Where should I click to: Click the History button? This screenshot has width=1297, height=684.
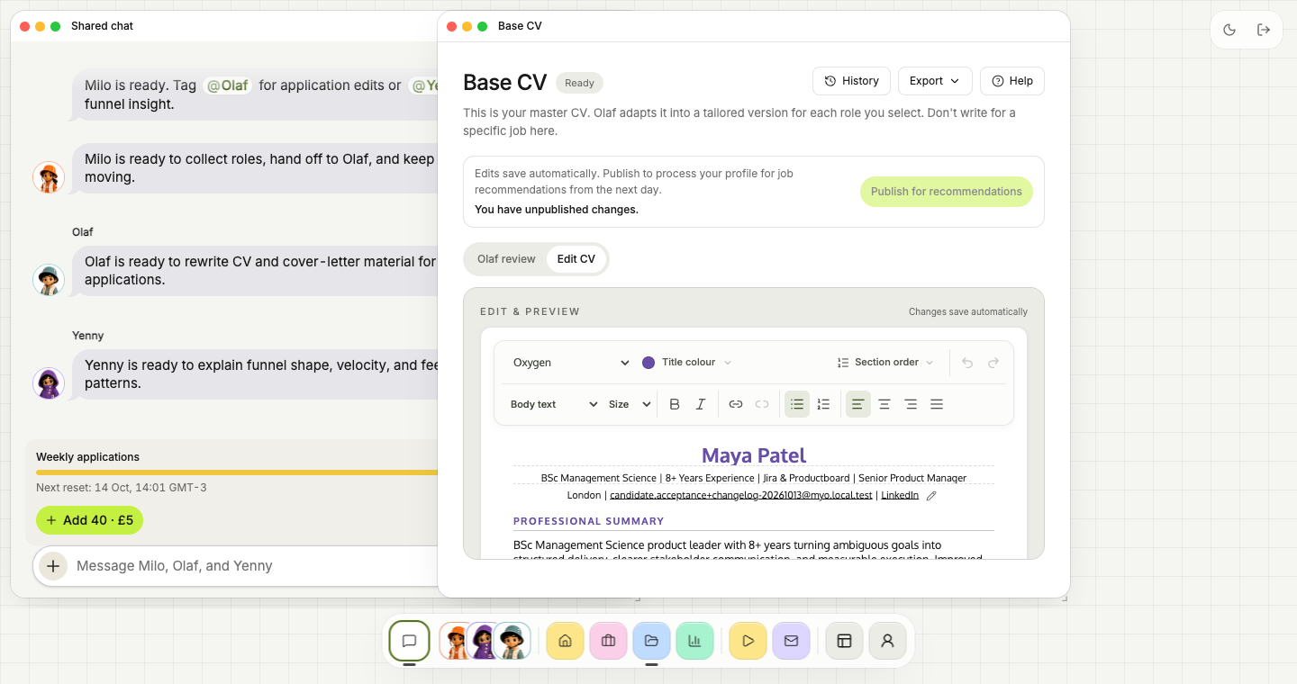pos(852,81)
